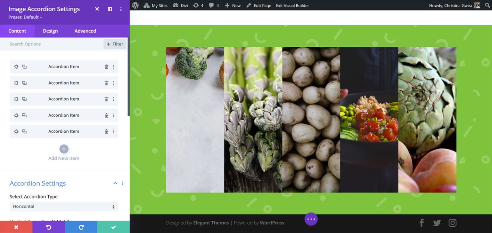Image resolution: width=492 pixels, height=233 pixels.
Task: Switch to the Design tab
Action: click(50, 31)
